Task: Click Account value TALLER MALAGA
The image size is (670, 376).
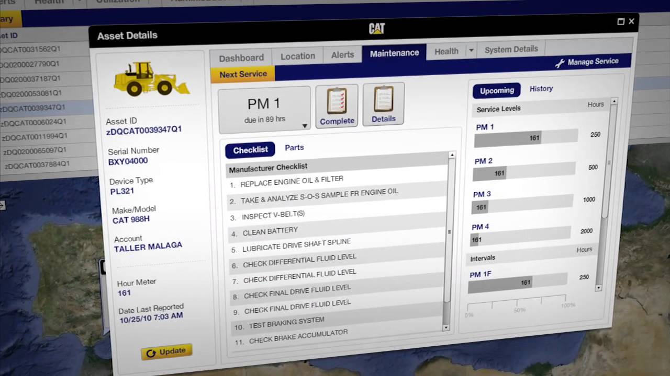Action: coord(148,246)
